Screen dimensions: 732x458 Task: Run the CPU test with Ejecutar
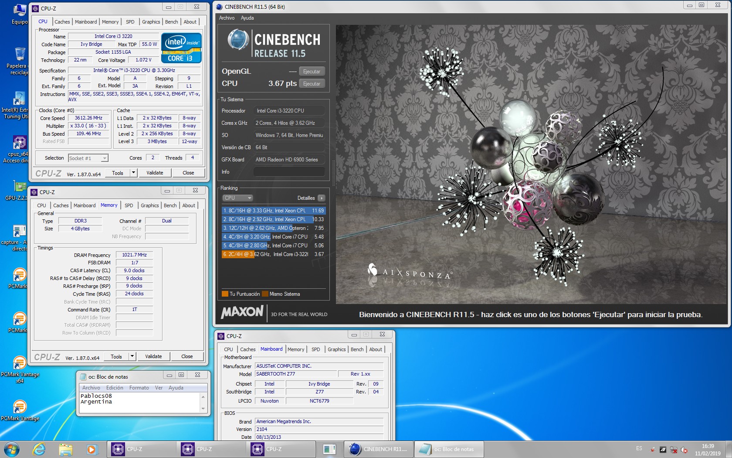tap(312, 84)
